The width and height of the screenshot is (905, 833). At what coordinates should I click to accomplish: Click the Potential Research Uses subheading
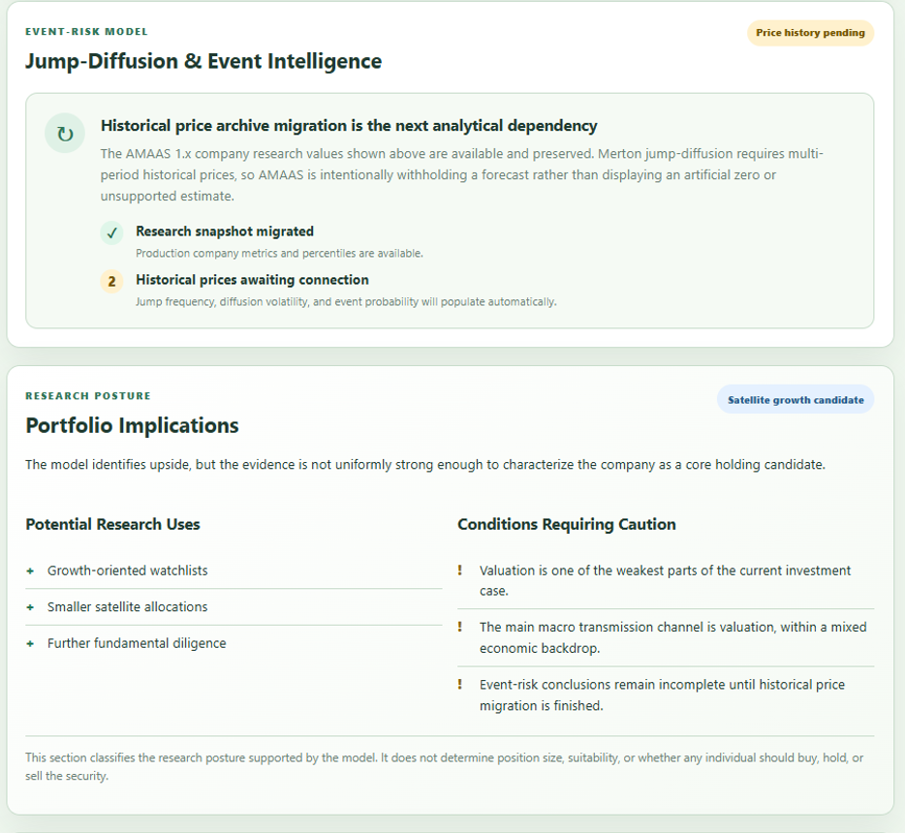pos(112,524)
